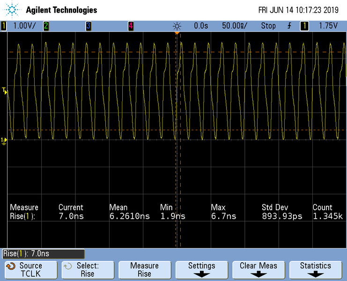Select the channel 1 yellow indicator
This screenshot has height=281, width=347.
click(x=4, y=26)
